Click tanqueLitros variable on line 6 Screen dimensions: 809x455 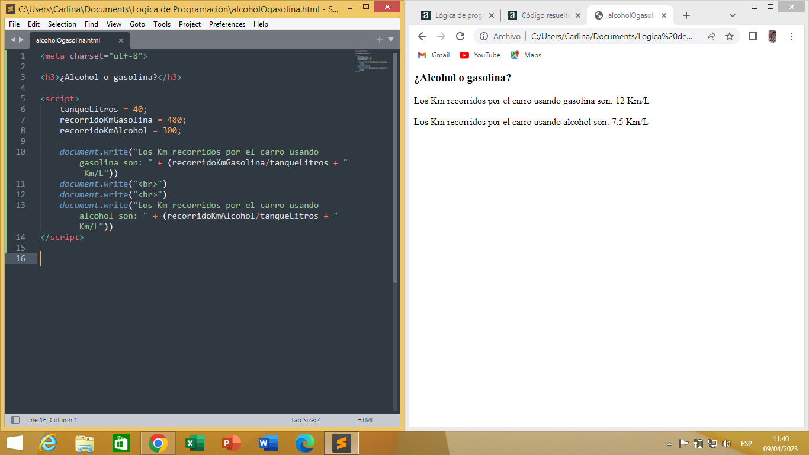pyautogui.click(x=89, y=109)
